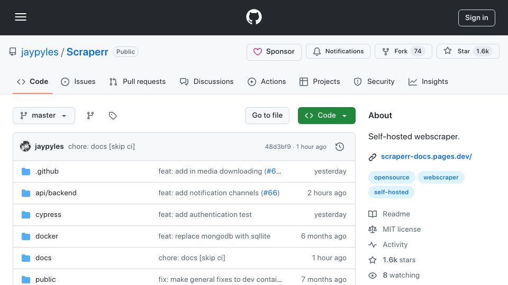Open the fork count 74
The image size is (508, 285).
418,51
